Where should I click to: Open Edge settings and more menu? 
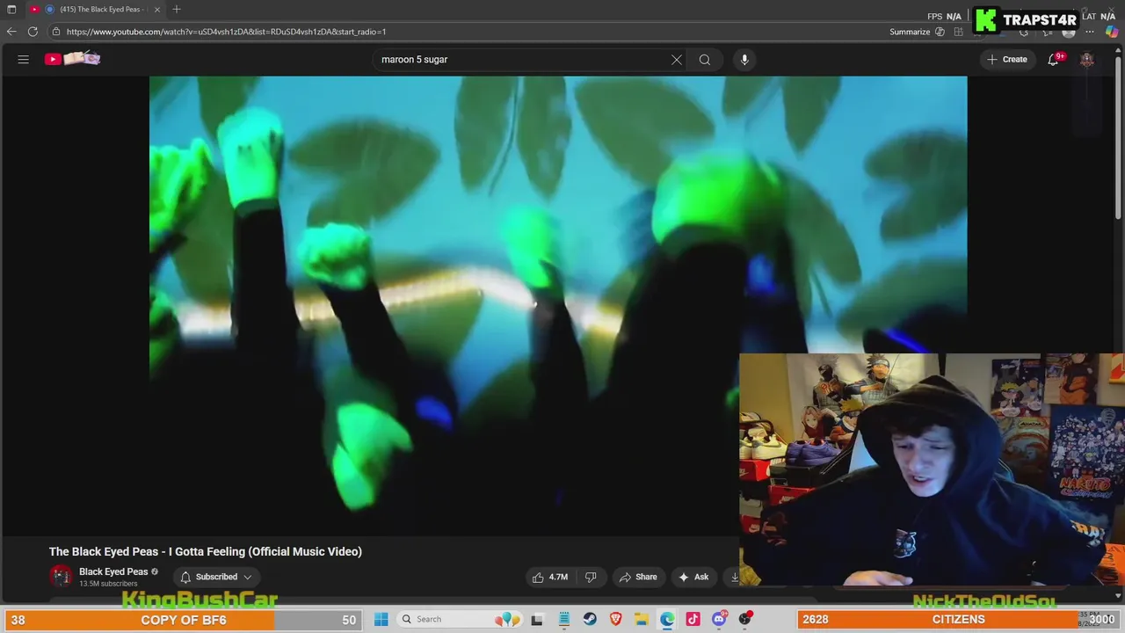click(1090, 32)
